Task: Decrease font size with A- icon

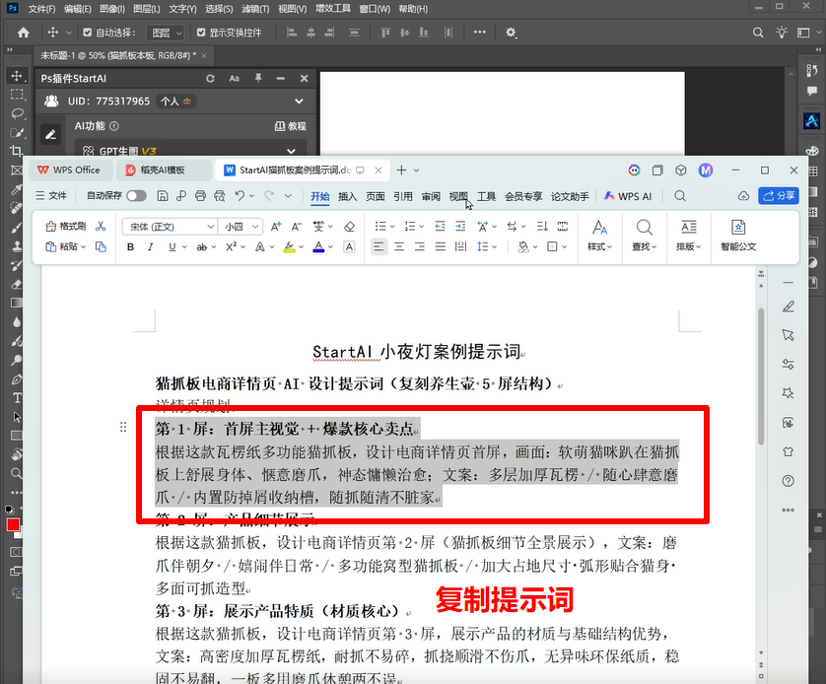Action: click(x=296, y=227)
